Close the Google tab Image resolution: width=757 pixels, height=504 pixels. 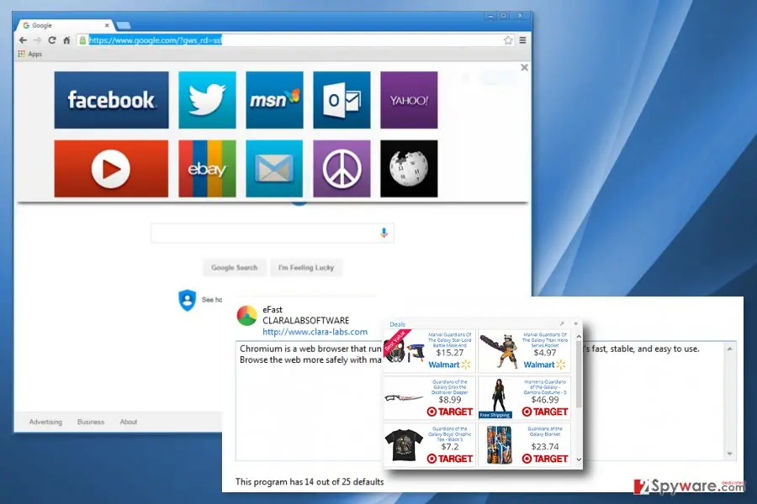[x=107, y=25]
